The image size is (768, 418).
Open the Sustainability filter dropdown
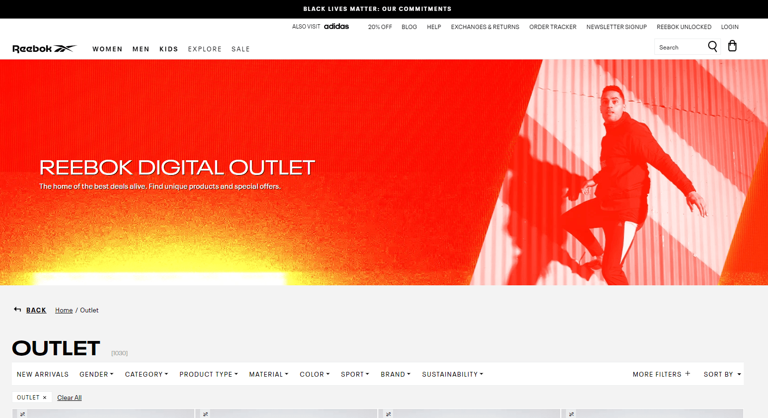tap(452, 374)
